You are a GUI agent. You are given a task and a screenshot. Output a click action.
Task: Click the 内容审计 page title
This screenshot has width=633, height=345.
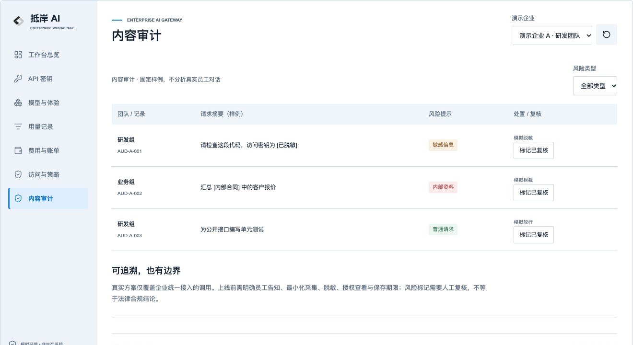[x=137, y=35]
